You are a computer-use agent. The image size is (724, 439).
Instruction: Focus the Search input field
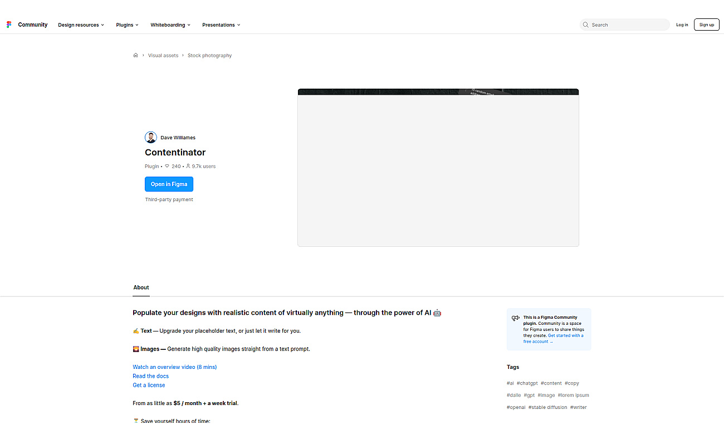tap(624, 25)
